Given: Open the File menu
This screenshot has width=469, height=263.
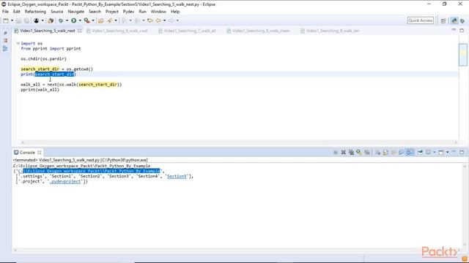Looking at the screenshot, I should pos(5,12).
